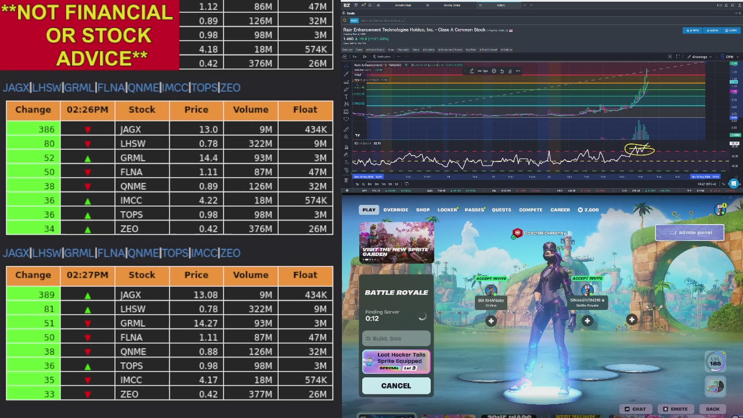This screenshot has height=418, width=743.
Task: Click the 02:27PM time header
Action: point(88,275)
